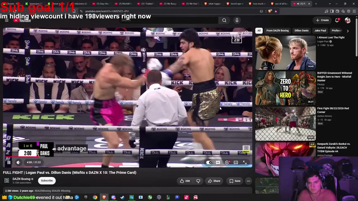Select the Jake Paul chip
This screenshot has width=358, height=201.
click(320, 31)
